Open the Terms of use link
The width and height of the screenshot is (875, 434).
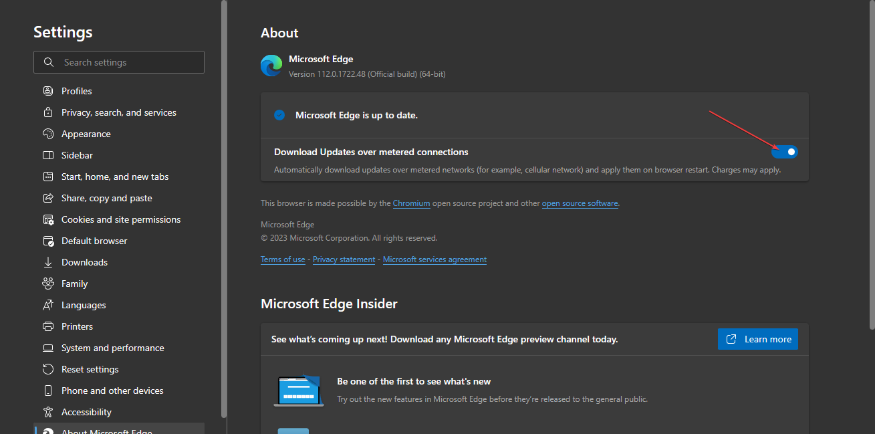(x=283, y=259)
